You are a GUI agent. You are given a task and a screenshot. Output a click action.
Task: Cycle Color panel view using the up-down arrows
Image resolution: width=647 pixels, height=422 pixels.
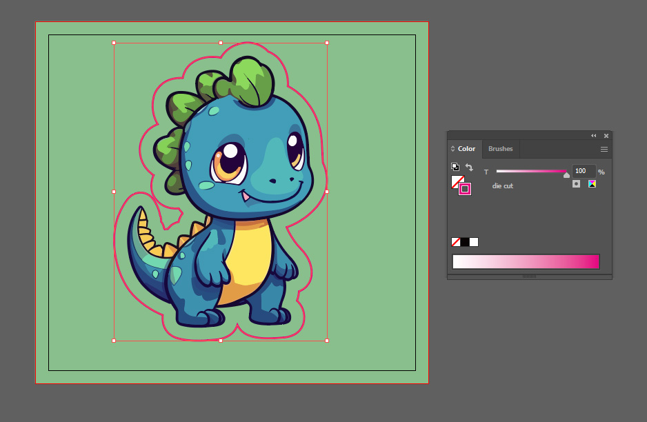[x=452, y=148]
